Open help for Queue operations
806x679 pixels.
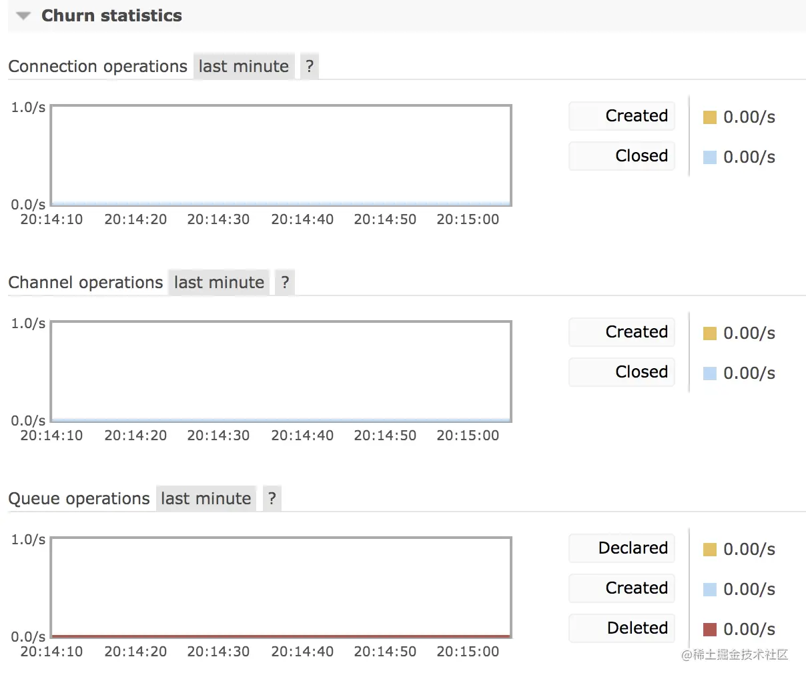(272, 498)
